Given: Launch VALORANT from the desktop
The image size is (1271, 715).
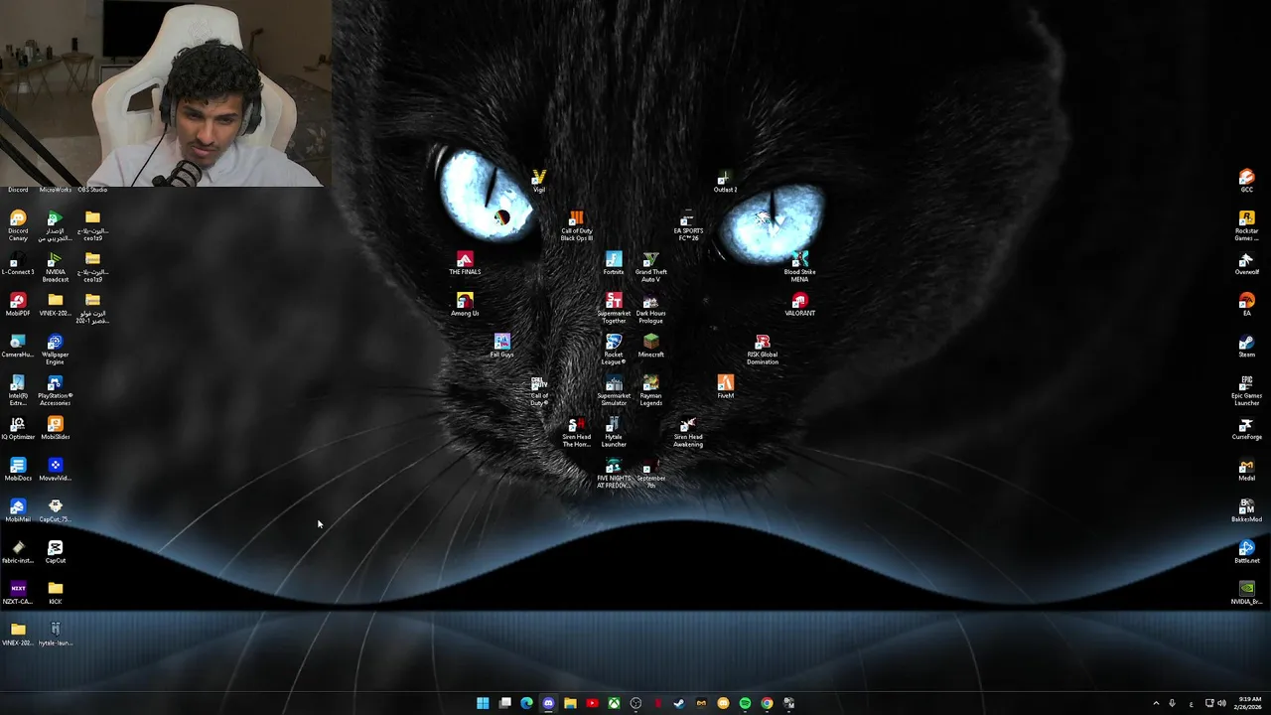Looking at the screenshot, I should pos(800,305).
